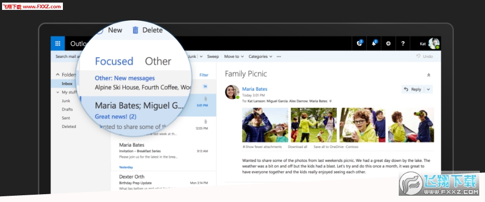
Task: Open the Move to dropdown
Action: [234, 56]
